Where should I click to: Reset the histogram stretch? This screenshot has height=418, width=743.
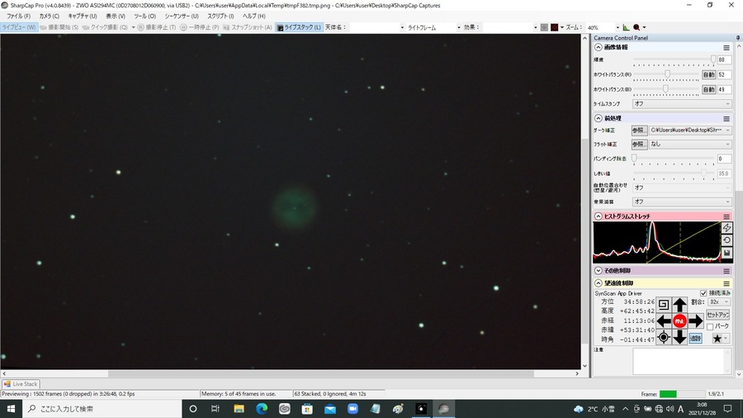pos(726,240)
